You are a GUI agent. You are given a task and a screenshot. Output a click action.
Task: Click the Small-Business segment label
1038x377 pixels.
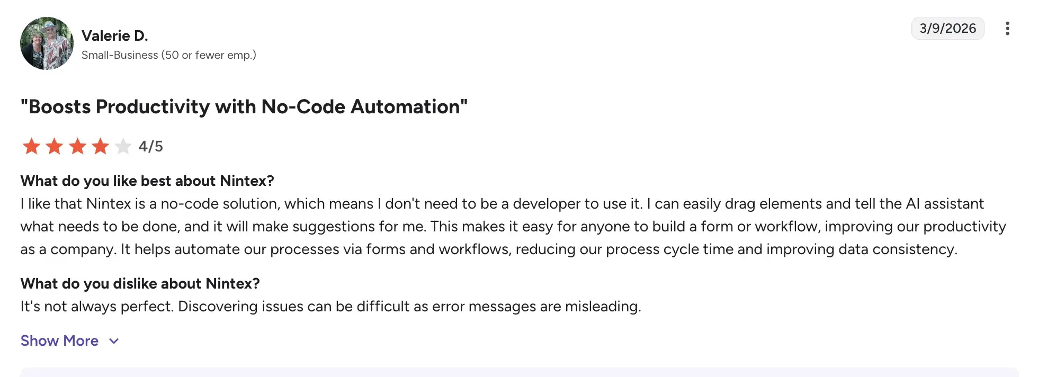168,55
